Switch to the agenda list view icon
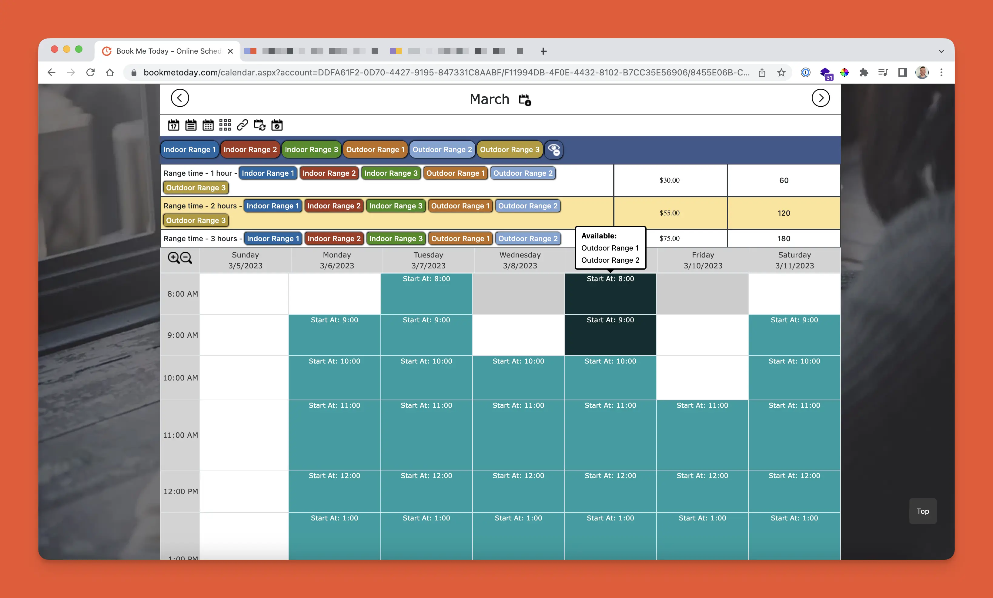 (x=191, y=125)
